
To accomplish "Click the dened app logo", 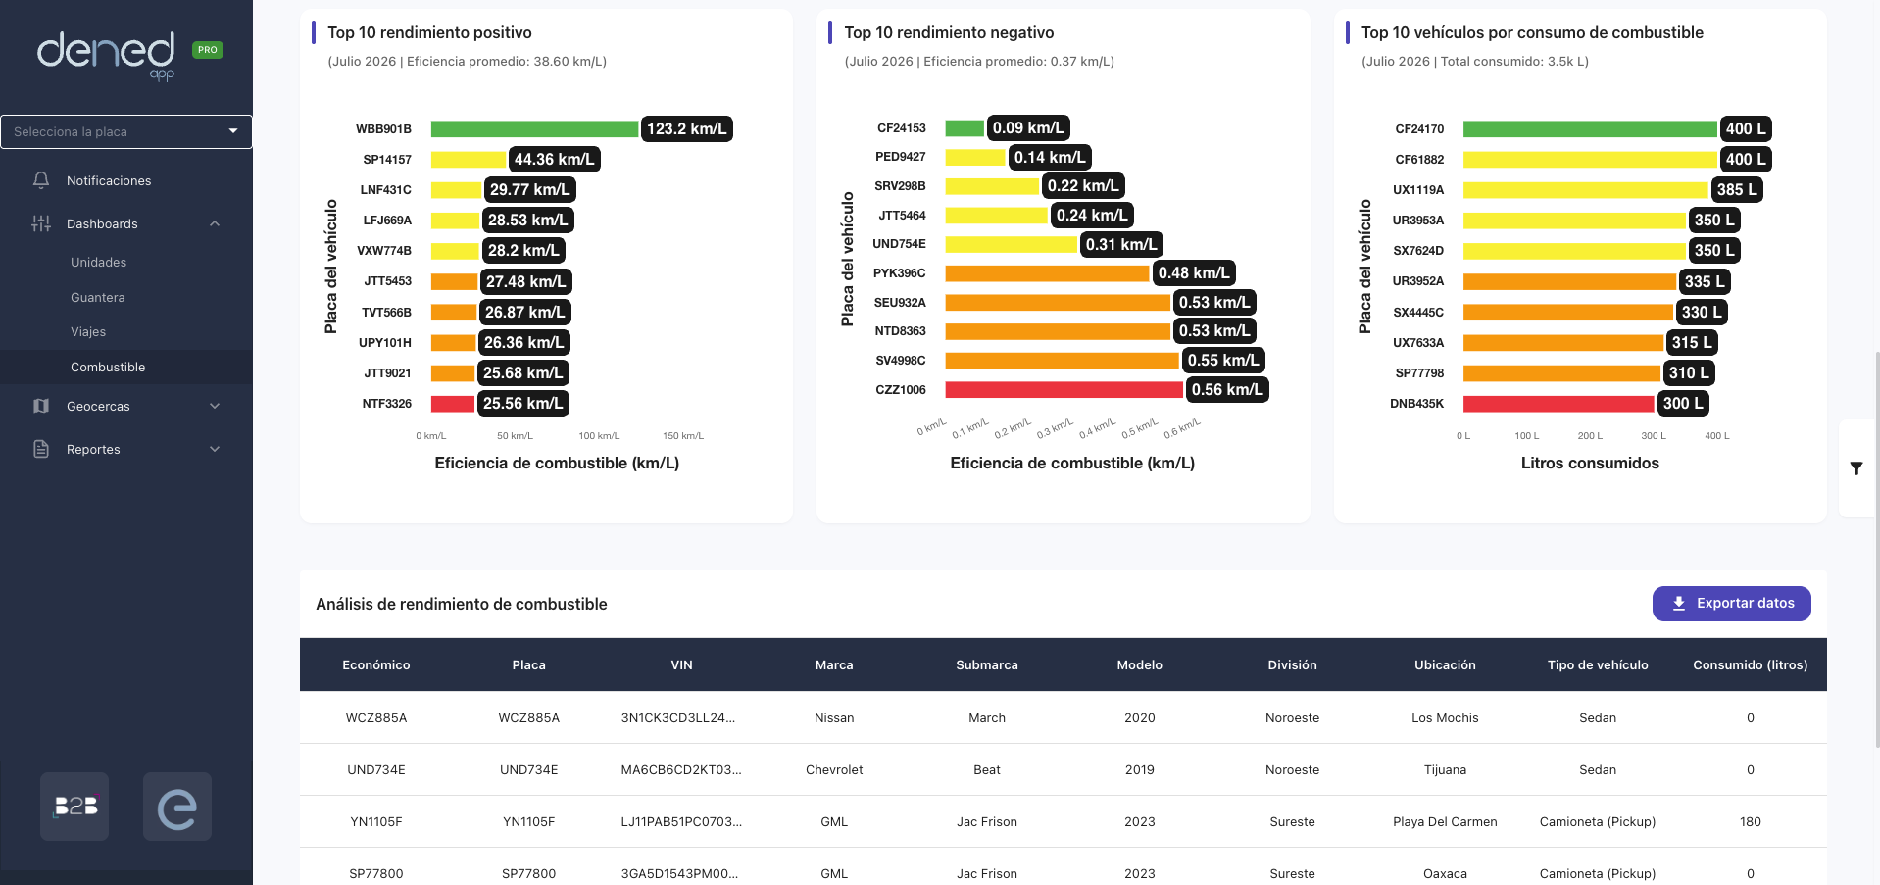I will [106, 55].
